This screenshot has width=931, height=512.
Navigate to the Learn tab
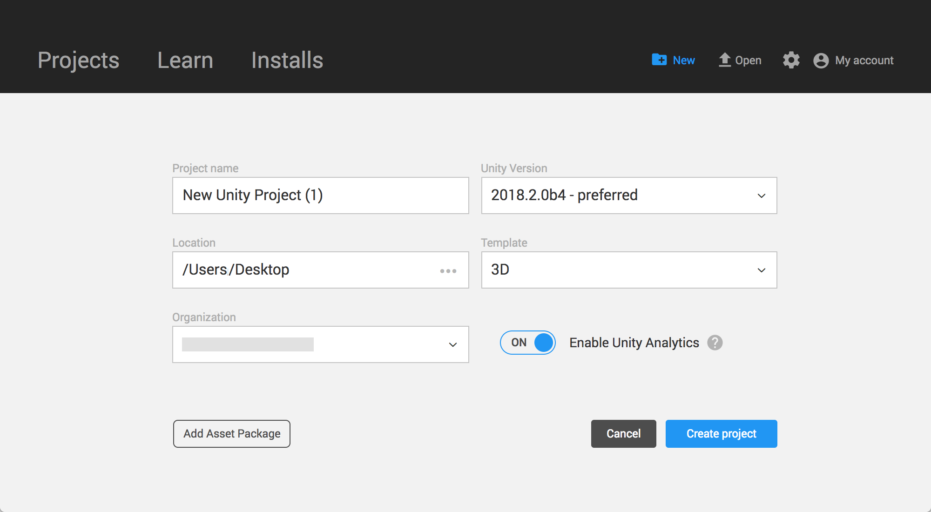tap(185, 60)
